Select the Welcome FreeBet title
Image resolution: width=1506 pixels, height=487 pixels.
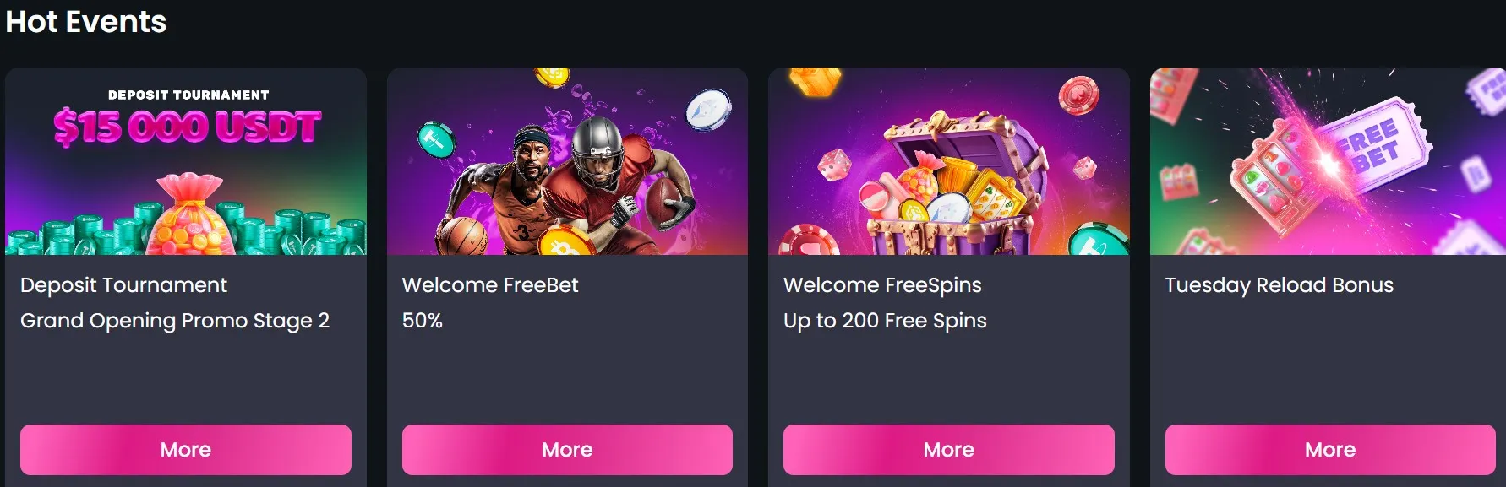490,285
